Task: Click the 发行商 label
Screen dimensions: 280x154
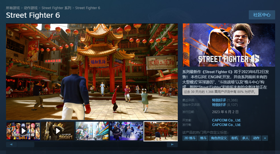Action: coord(187,125)
